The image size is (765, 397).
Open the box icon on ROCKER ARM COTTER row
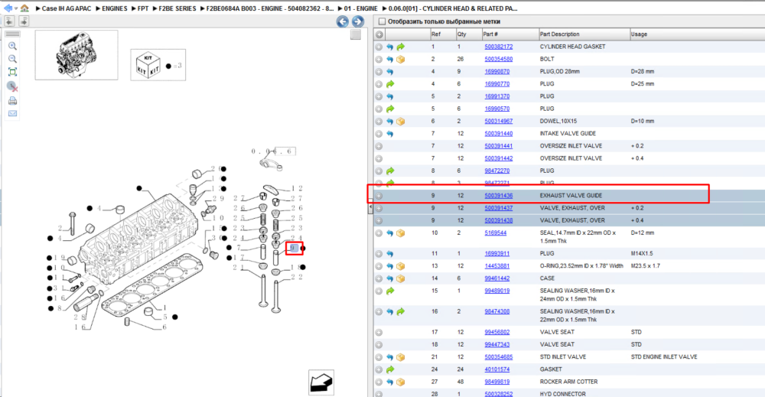click(401, 382)
